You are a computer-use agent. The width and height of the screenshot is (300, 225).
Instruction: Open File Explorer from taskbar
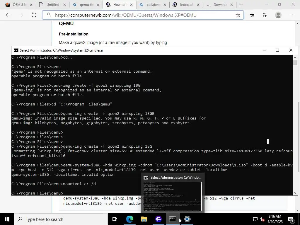tap(144, 219)
